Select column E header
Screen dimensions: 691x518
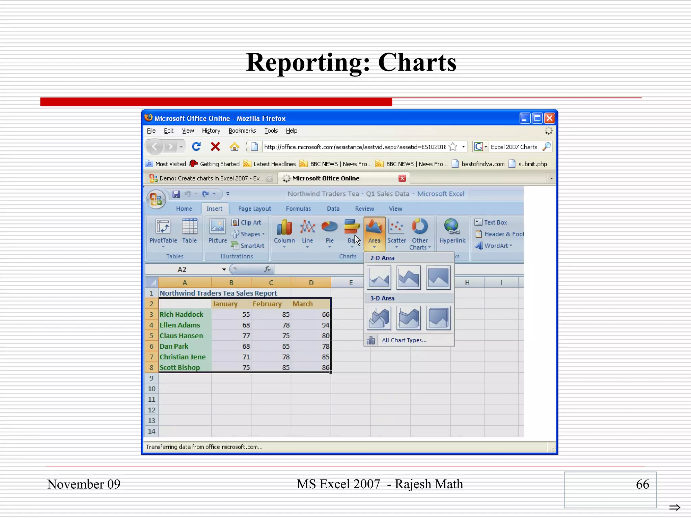coord(351,283)
